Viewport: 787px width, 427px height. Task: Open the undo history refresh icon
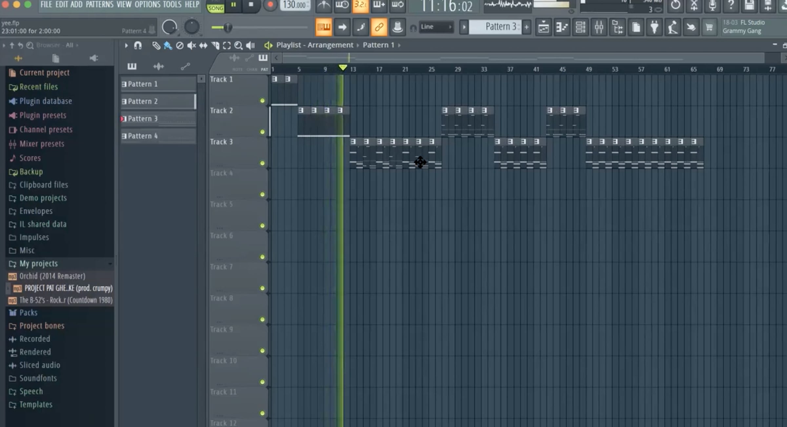tap(676, 5)
